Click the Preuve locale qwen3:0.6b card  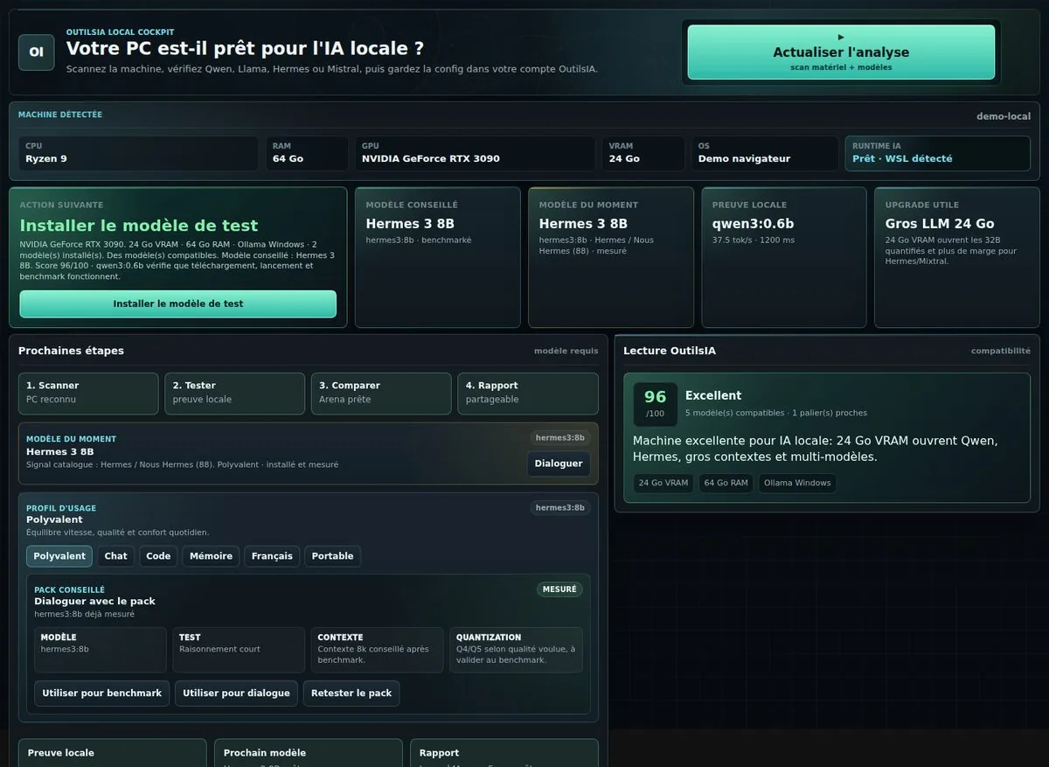[x=784, y=257]
